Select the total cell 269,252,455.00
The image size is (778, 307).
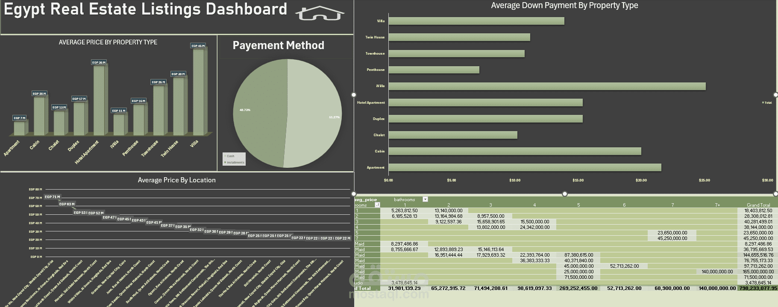click(578, 288)
